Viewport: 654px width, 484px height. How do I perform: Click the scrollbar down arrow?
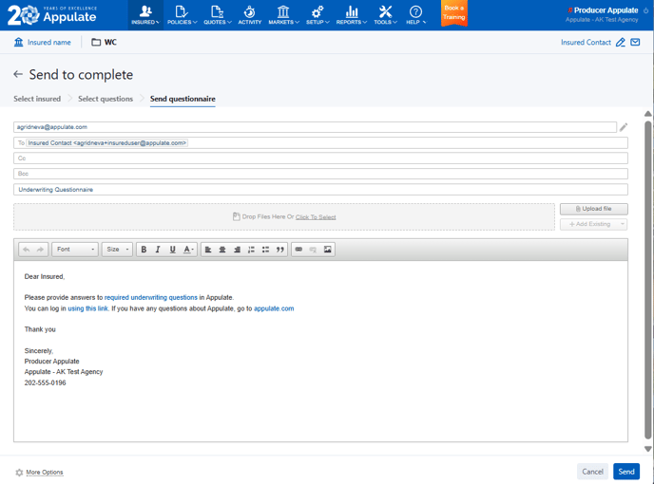[647, 449]
